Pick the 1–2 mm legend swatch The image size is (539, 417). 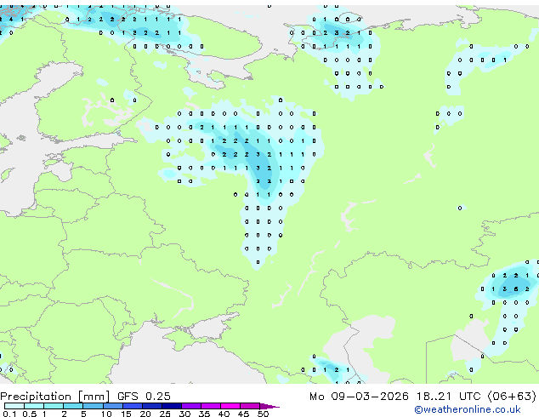coord(54,406)
